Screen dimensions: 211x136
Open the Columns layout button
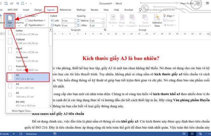tap(19, 21)
